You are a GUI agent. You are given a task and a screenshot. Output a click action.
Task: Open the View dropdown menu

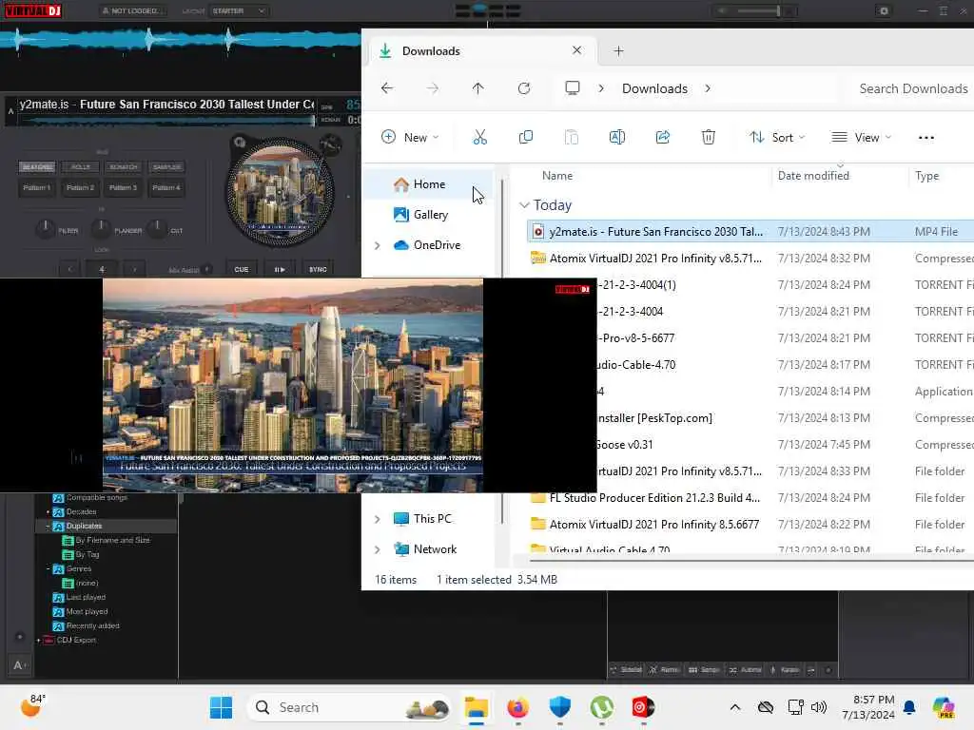click(x=862, y=137)
